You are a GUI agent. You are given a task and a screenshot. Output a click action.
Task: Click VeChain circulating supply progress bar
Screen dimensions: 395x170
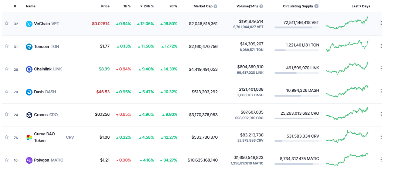coord(296,27)
